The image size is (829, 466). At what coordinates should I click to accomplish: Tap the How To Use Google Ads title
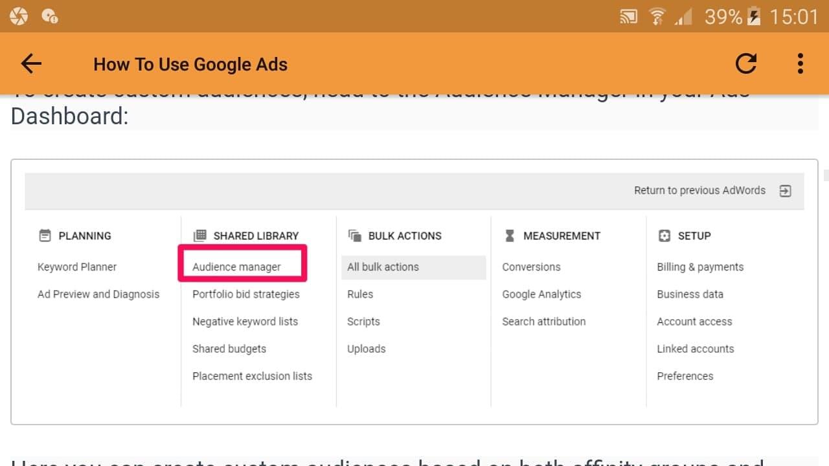[190, 64]
